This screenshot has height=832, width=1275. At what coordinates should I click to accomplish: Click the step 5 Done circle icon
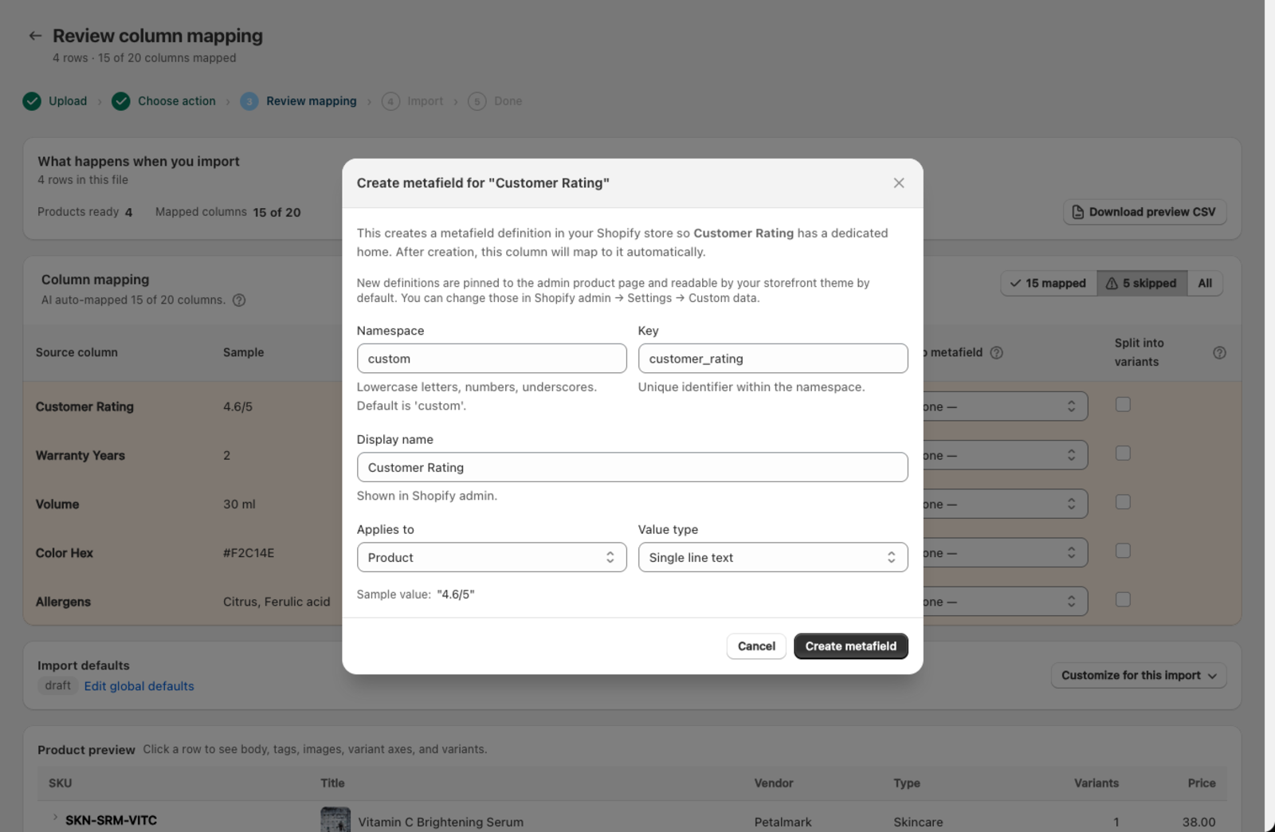pyautogui.click(x=477, y=101)
